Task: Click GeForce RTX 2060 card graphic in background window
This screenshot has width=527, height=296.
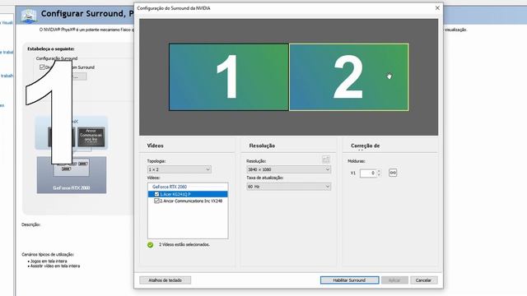Action: click(x=72, y=175)
